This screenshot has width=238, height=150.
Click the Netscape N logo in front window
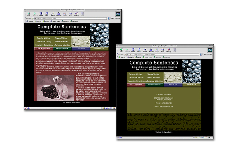point(210,50)
